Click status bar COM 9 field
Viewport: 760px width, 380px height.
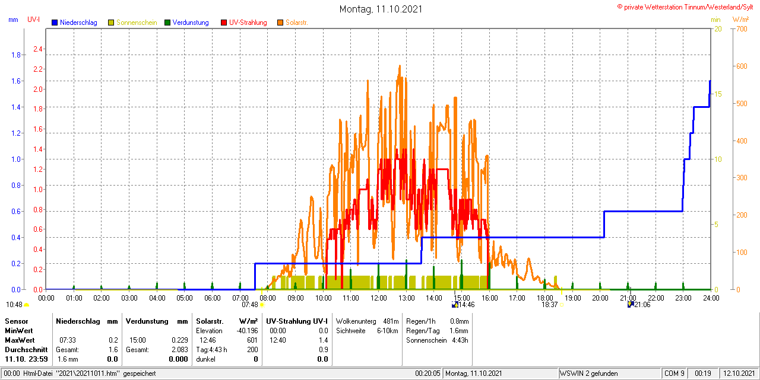pos(674,373)
